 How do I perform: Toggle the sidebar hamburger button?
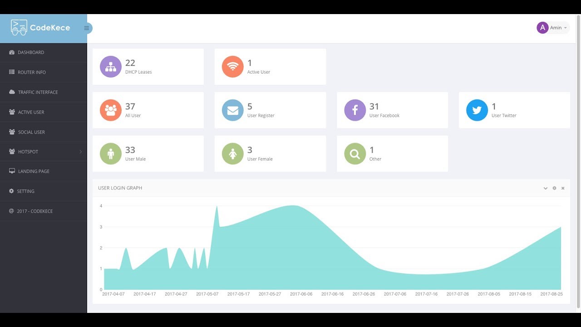pyautogui.click(x=87, y=28)
